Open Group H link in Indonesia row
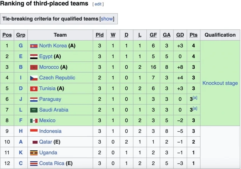This screenshot has width=241, height=169. 21,131
